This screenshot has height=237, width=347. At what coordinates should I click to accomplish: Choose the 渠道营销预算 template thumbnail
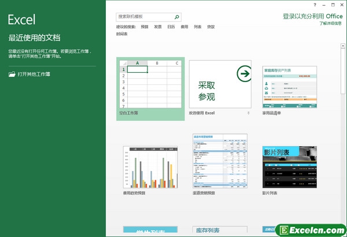[x=220, y=161]
